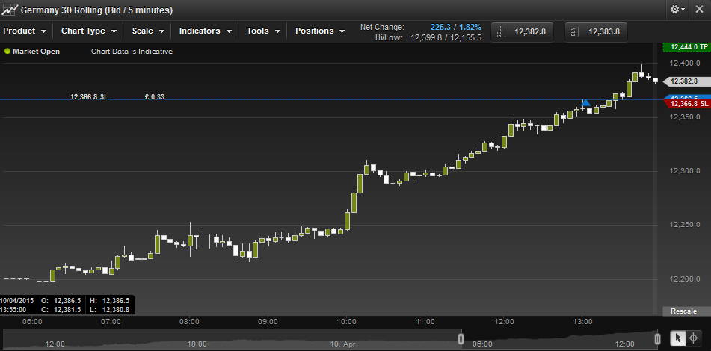This screenshot has width=711, height=351.
Task: Close the Germany 30 chart window
Action: coord(700,10)
